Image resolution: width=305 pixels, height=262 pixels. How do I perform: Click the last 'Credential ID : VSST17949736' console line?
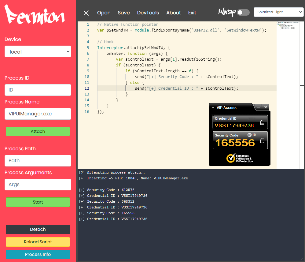113,219
